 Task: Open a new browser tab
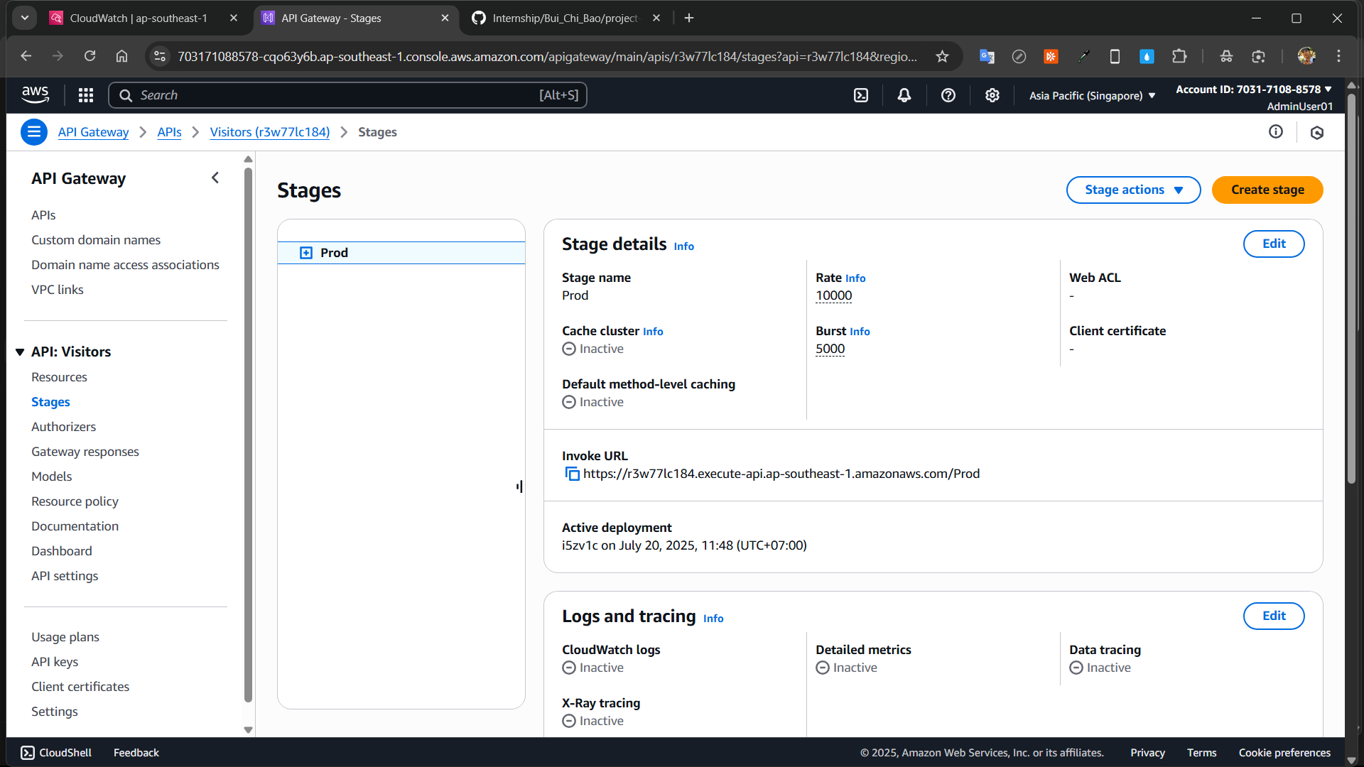689,18
